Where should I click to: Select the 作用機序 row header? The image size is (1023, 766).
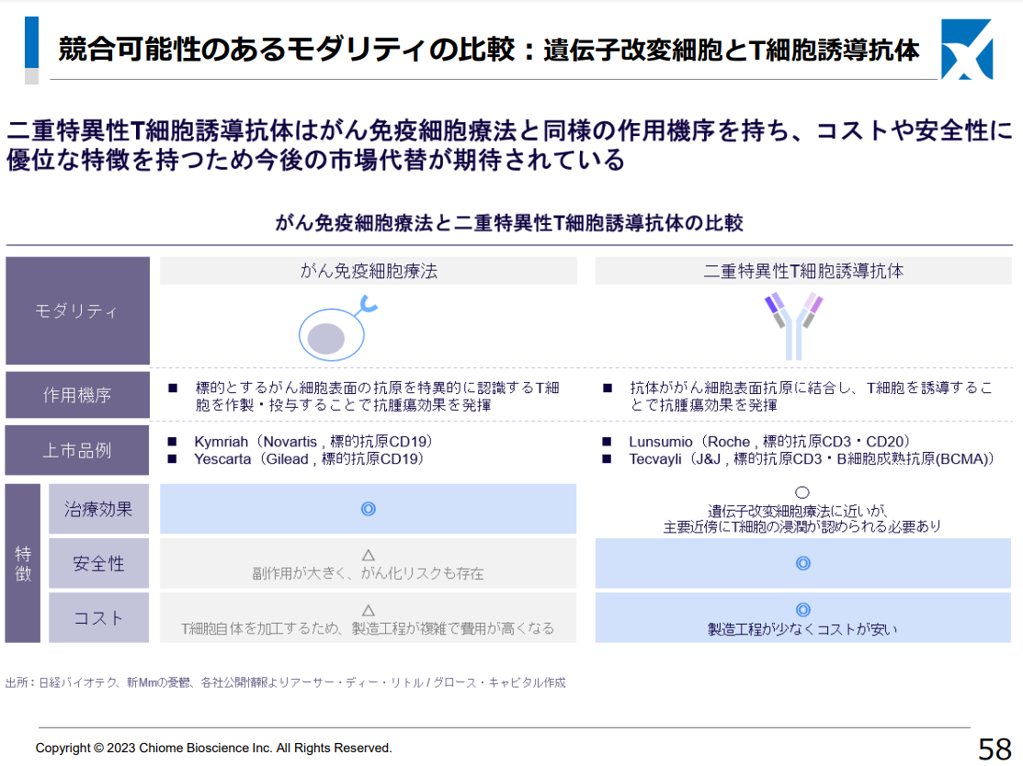click(x=77, y=394)
